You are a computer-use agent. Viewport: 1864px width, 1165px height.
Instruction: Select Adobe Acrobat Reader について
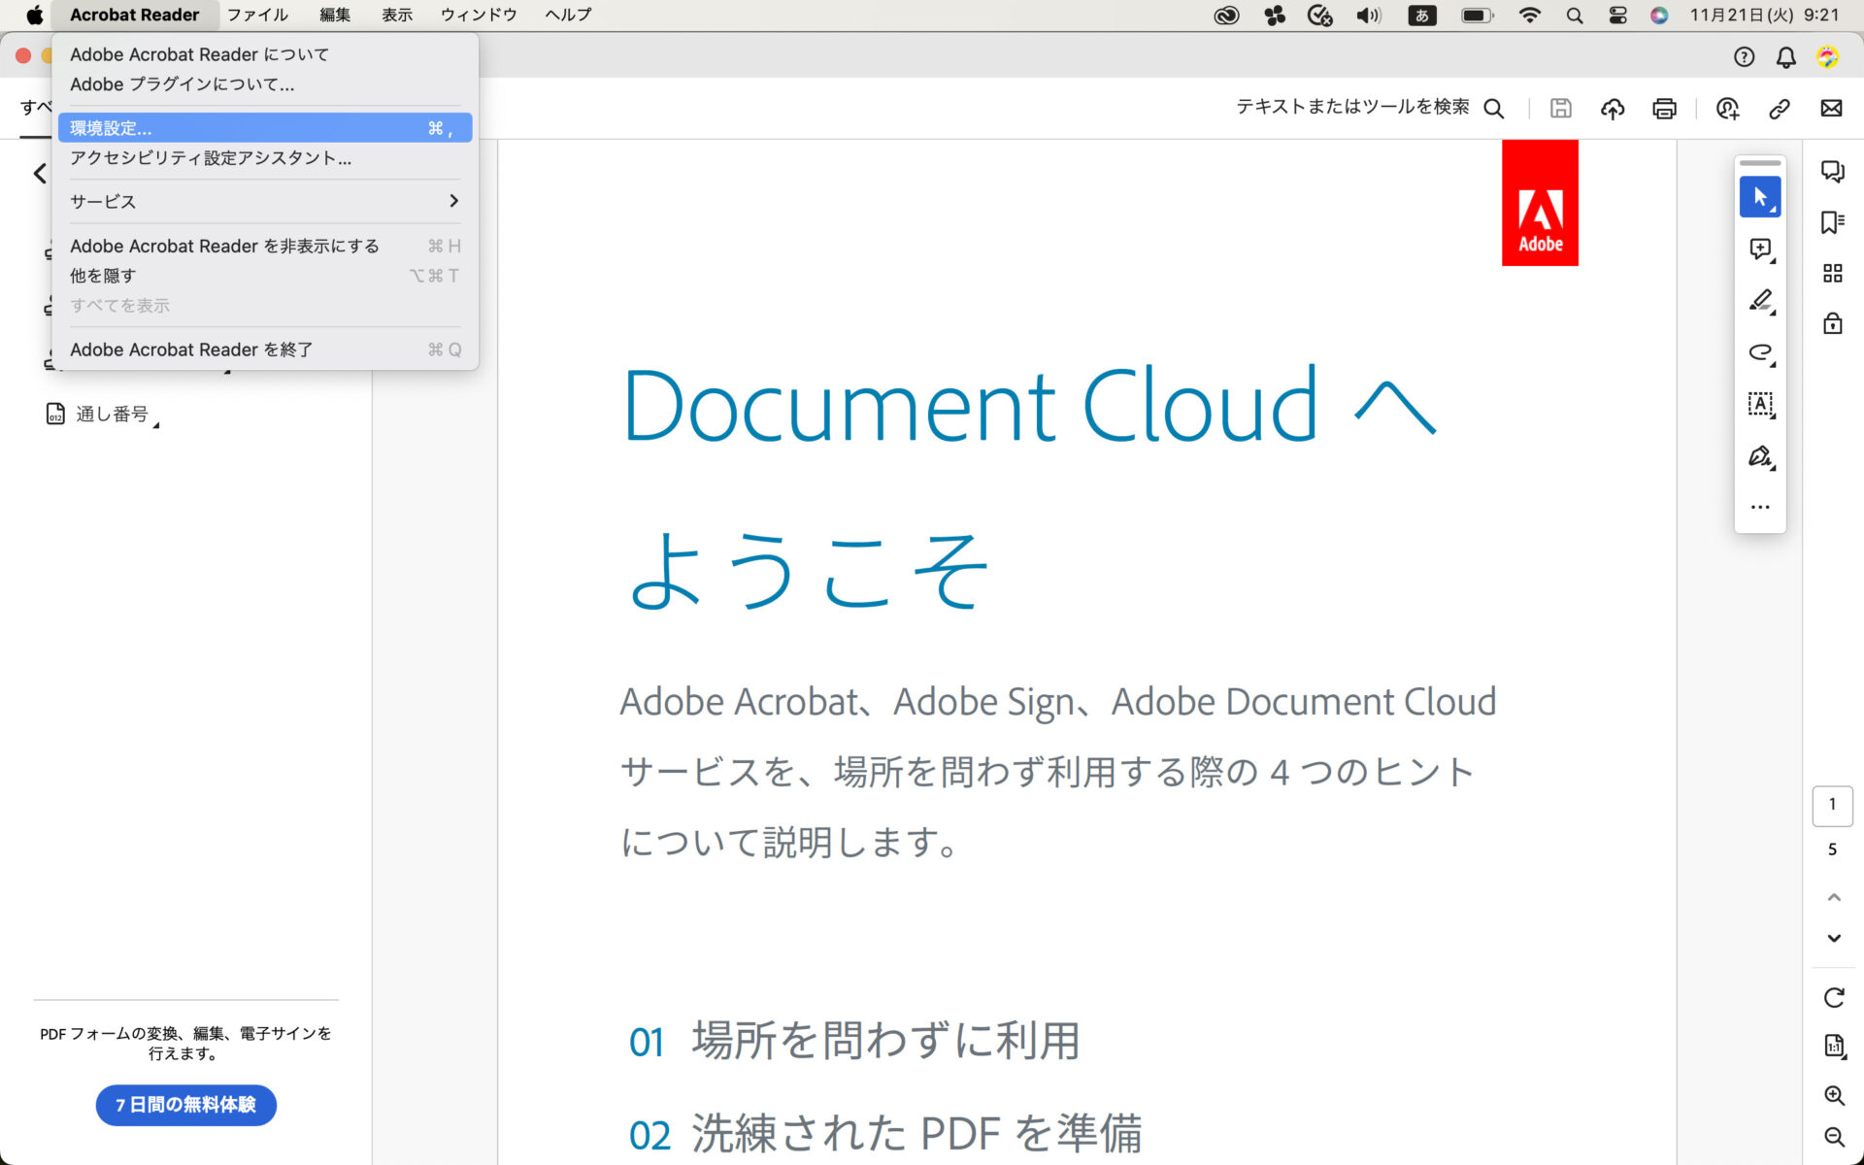[x=199, y=54]
